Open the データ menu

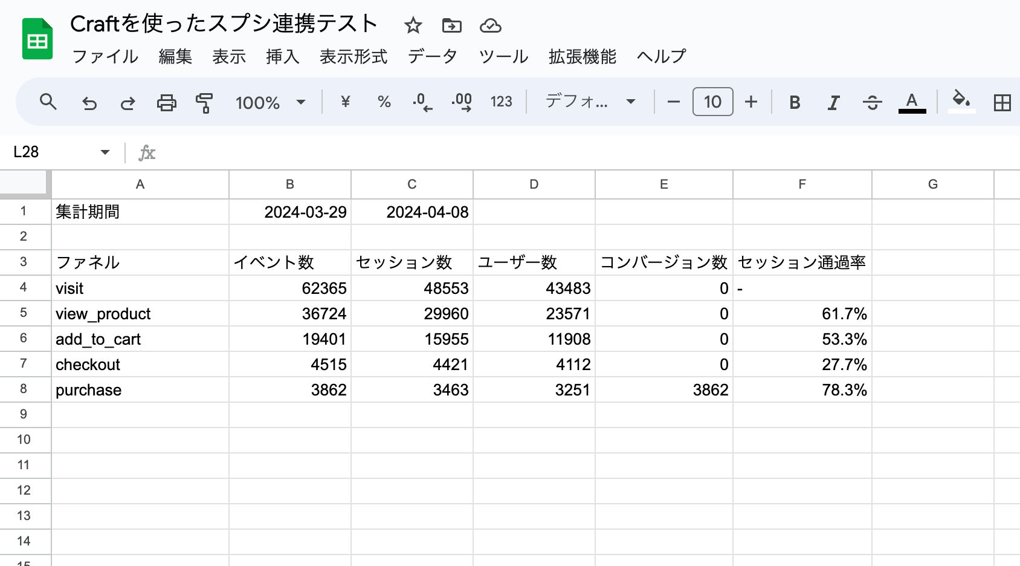(x=433, y=56)
